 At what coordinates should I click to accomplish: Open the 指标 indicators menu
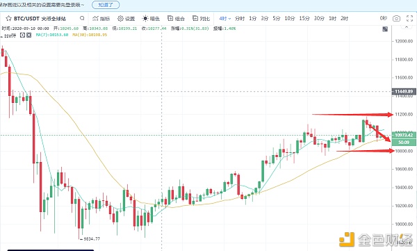(101, 18)
